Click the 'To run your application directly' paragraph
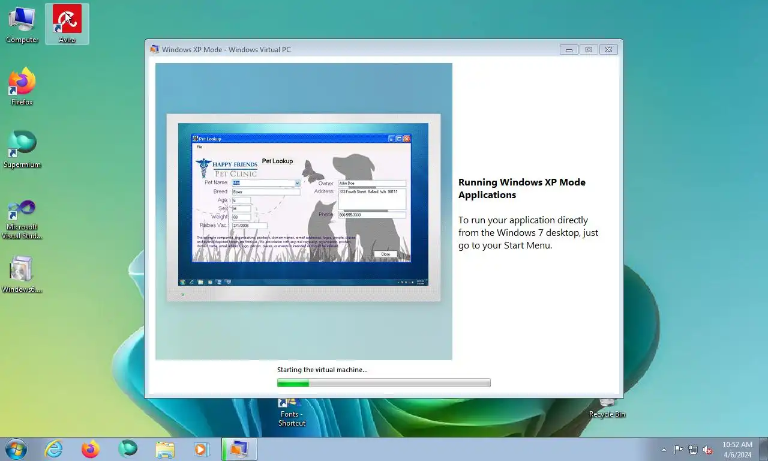This screenshot has height=461, width=768. [528, 233]
